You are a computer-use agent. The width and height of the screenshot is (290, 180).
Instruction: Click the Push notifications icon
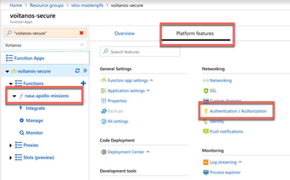click(x=206, y=131)
